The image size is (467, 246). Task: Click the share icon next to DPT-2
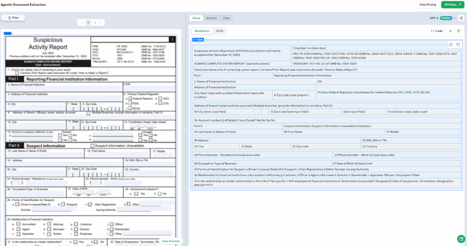[461, 18]
